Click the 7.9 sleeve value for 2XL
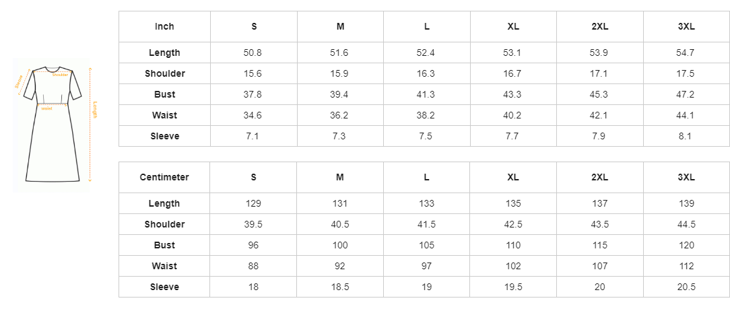The height and width of the screenshot is (313, 730). tap(599, 136)
